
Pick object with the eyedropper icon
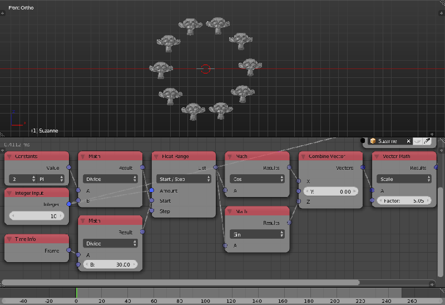tap(427, 141)
